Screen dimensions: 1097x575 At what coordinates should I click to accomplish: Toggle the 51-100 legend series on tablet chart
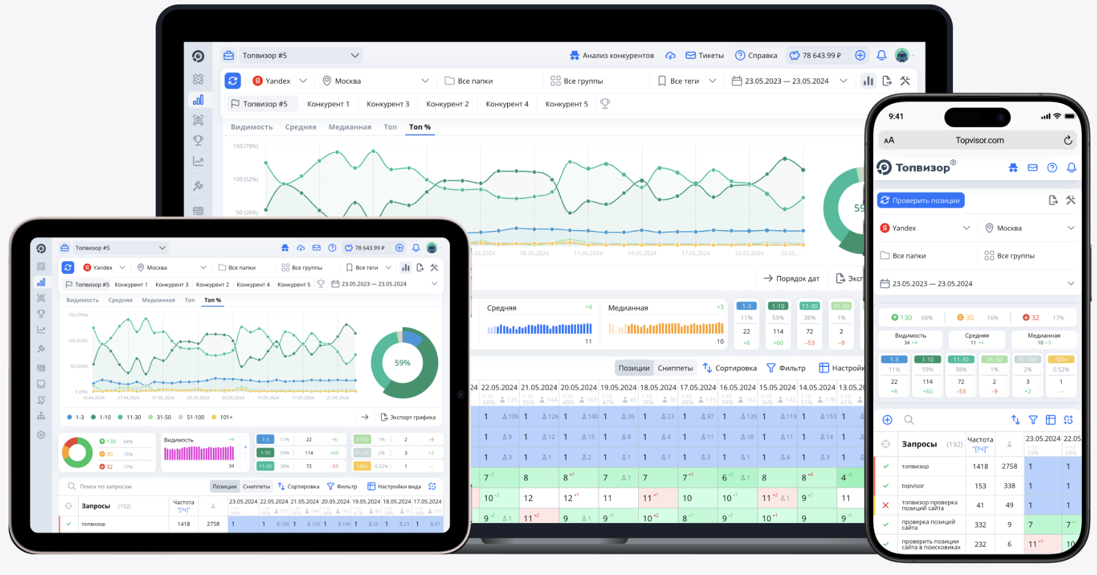click(192, 417)
